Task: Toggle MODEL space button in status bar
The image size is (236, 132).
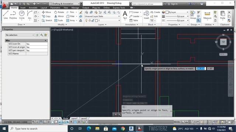Action: pos(177,122)
